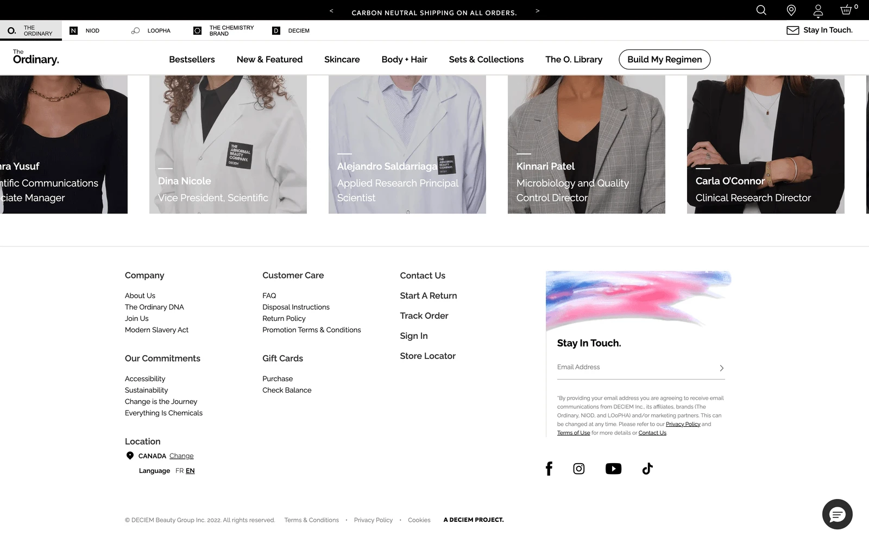Open the TikTok social icon

tap(647, 469)
